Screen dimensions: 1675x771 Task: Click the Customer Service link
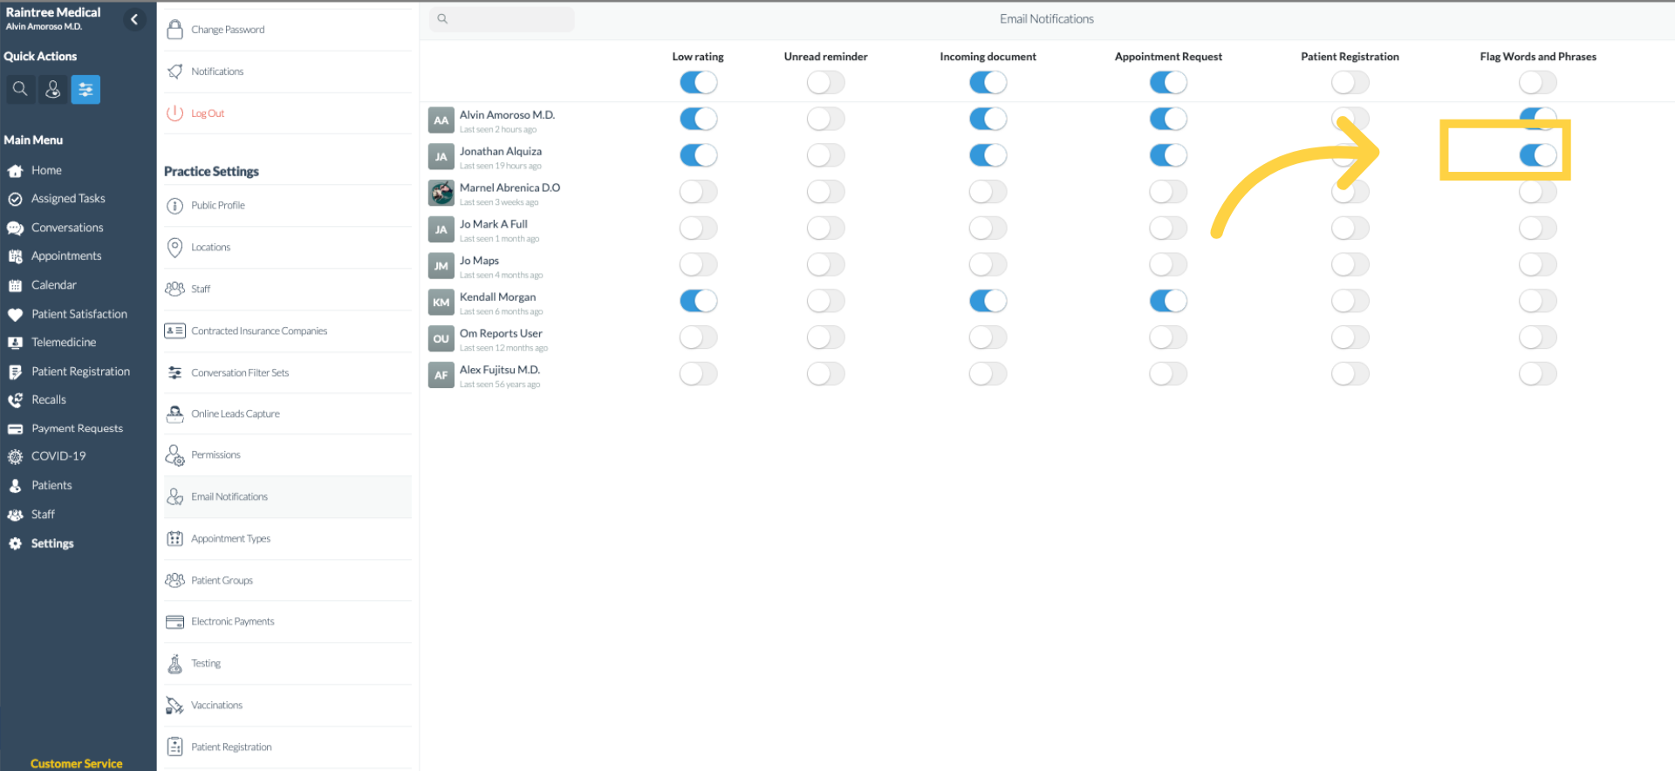click(77, 763)
